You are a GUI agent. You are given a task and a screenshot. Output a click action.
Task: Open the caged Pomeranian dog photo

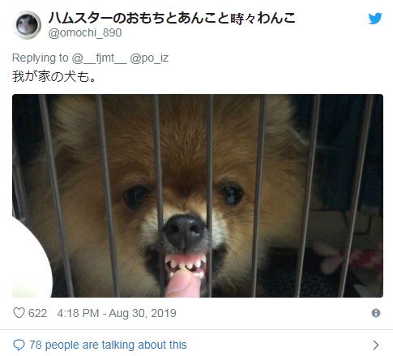tap(198, 195)
